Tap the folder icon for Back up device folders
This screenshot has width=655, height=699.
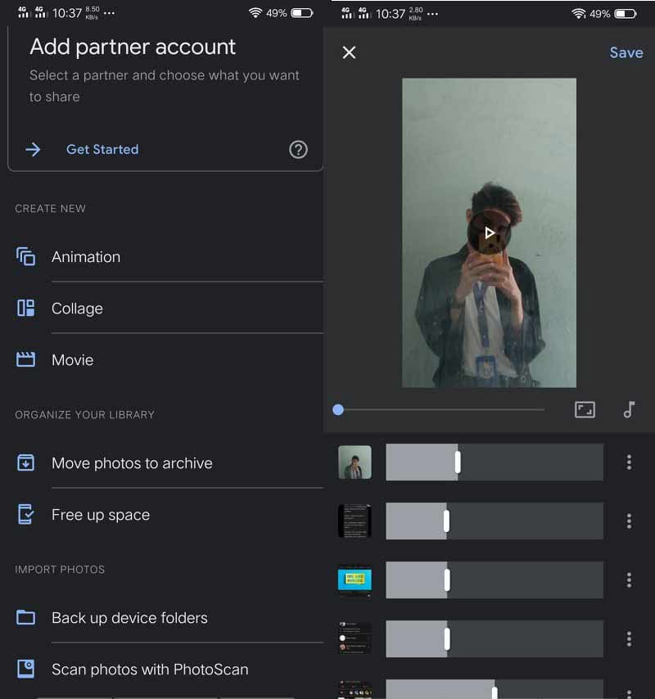[x=25, y=617]
